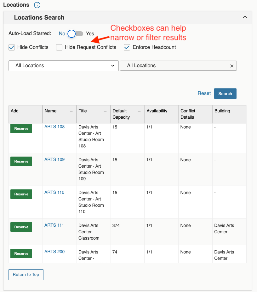Screen dimensions: 257x292
Task: Click the Search button
Action: click(225, 93)
